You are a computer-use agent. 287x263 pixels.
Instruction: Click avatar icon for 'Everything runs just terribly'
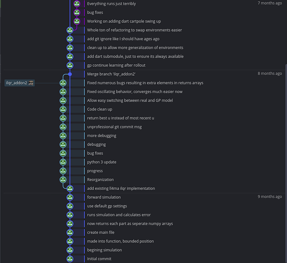pos(77,4)
